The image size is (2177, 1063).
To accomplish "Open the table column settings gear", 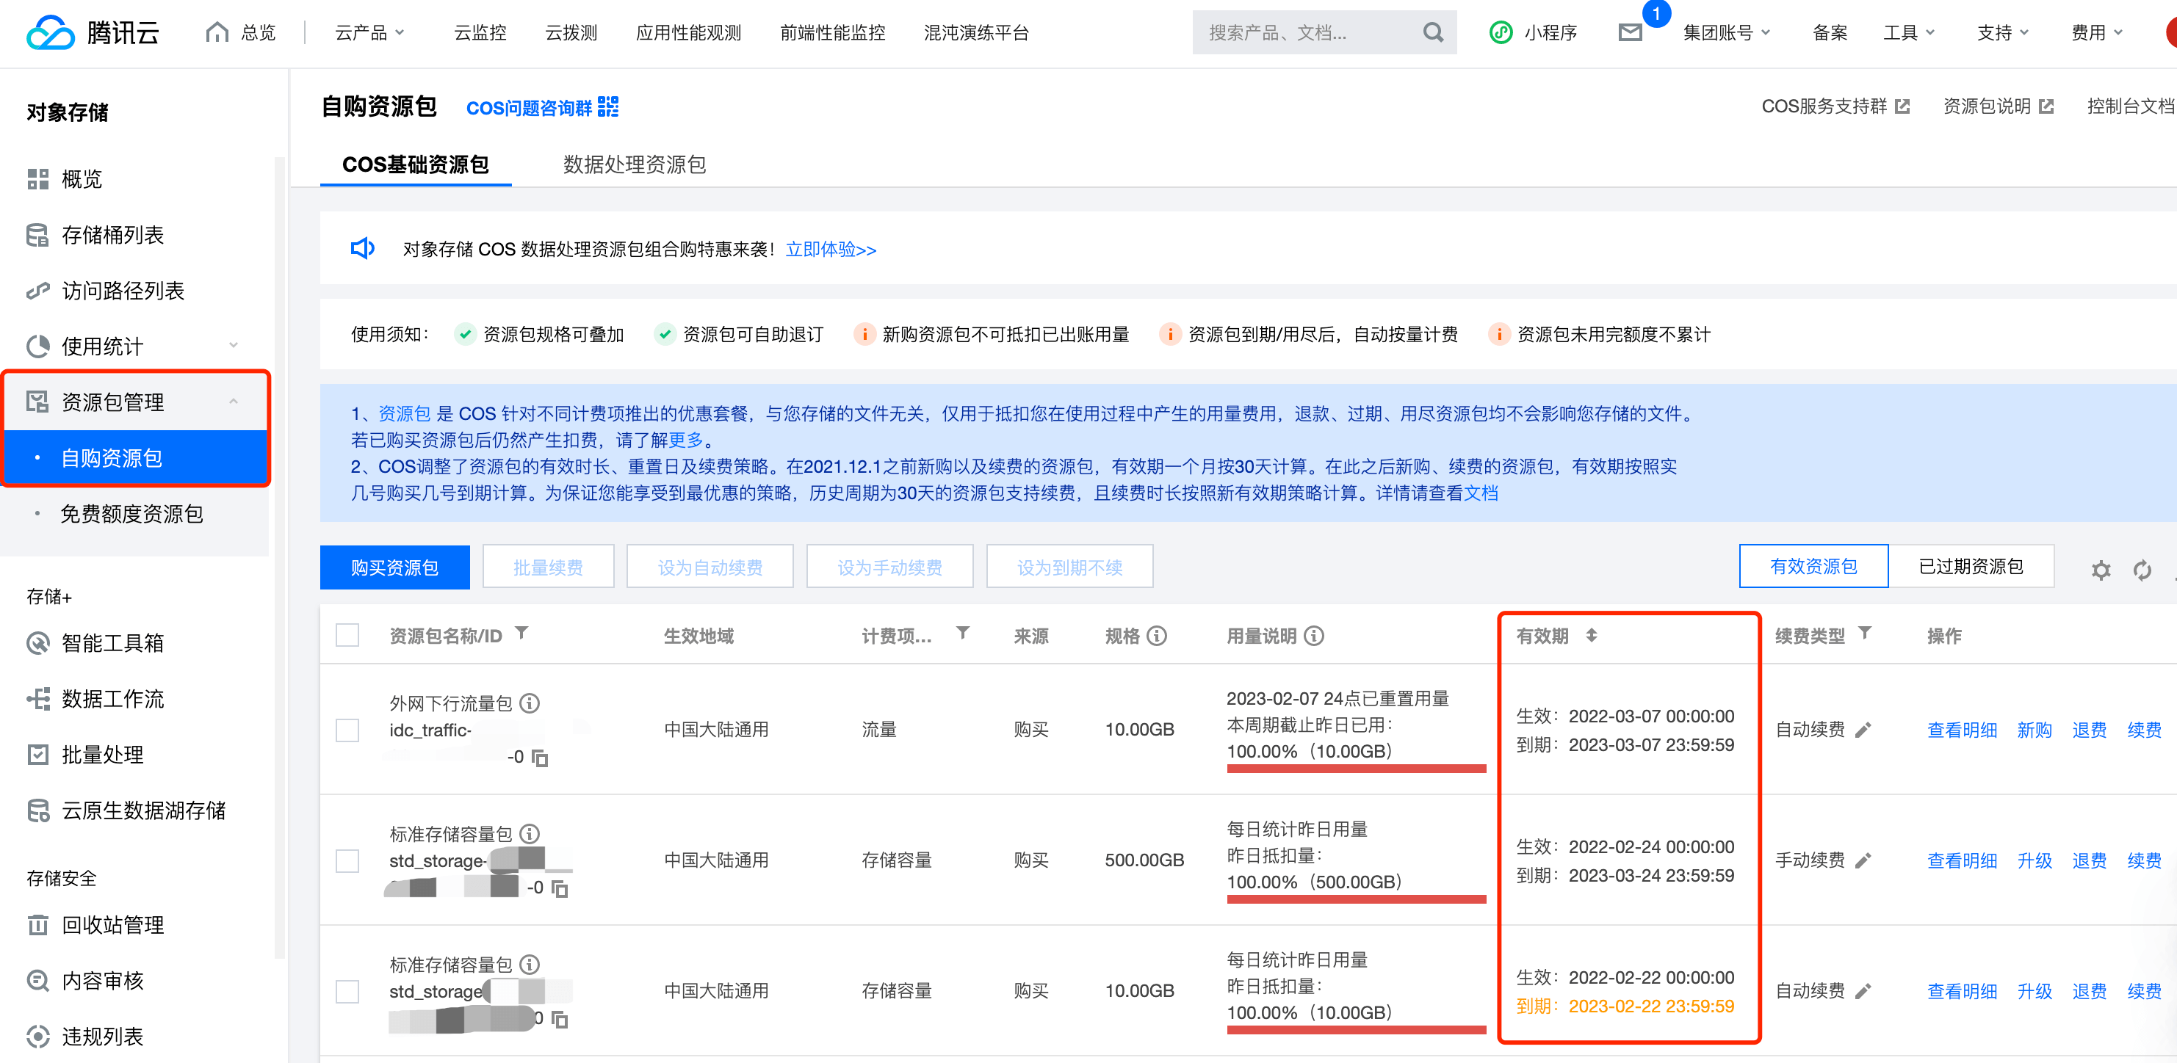I will (x=2100, y=570).
